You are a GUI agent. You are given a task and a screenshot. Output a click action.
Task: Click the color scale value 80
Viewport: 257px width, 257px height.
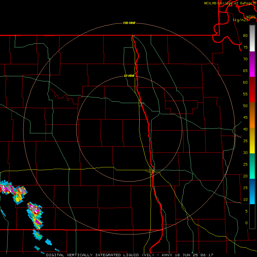point(245,36)
